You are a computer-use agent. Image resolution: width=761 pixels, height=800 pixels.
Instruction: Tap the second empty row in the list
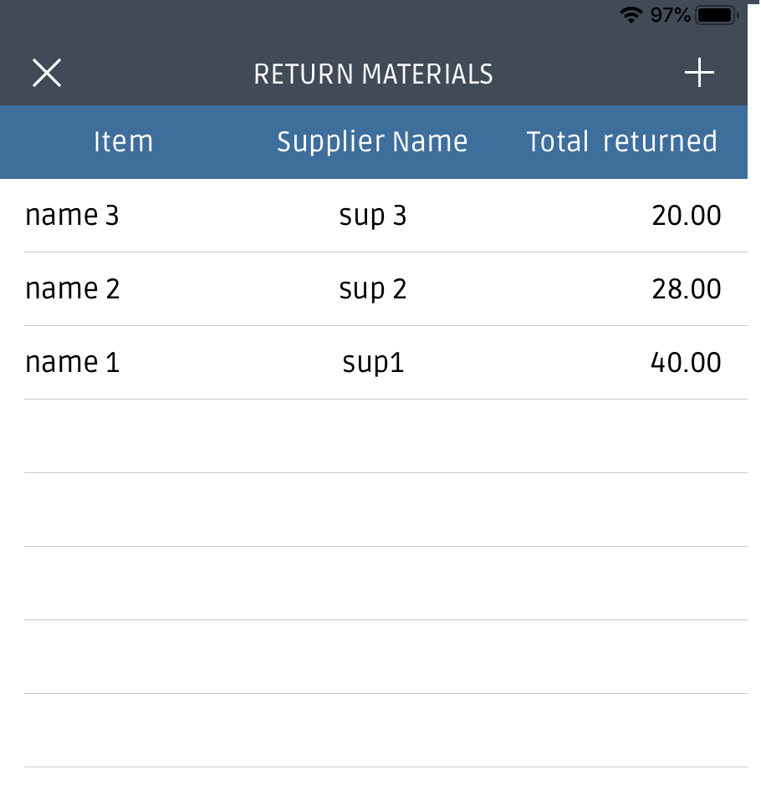386,510
